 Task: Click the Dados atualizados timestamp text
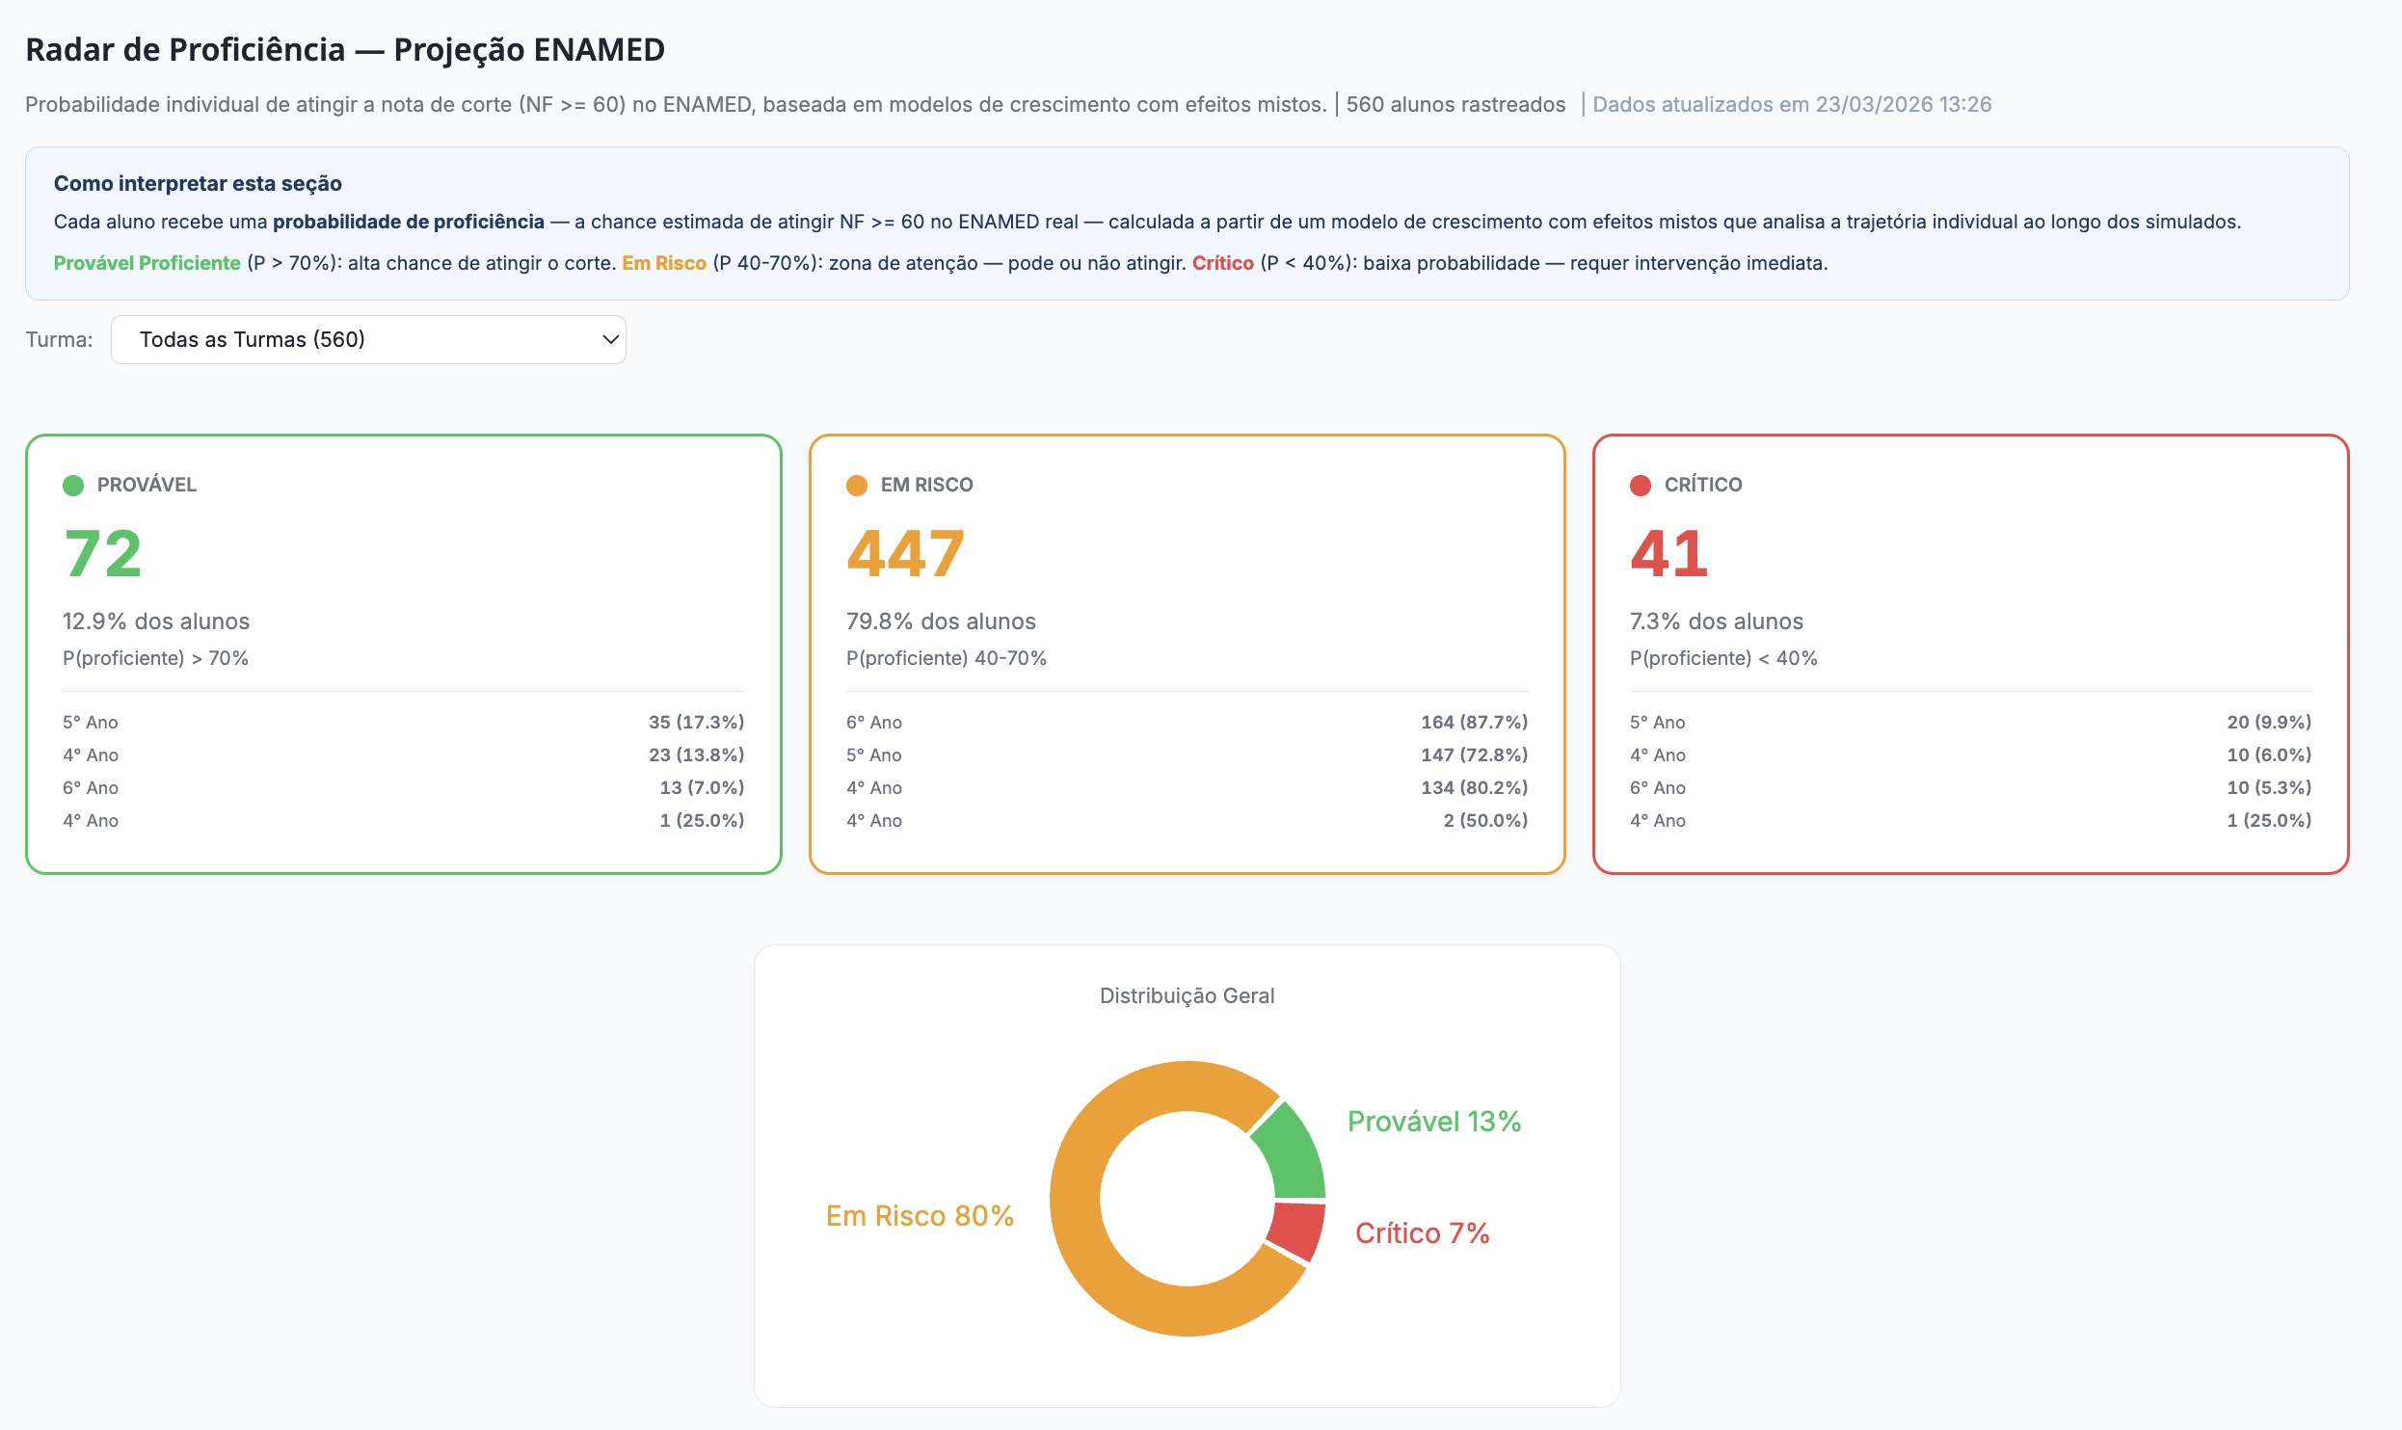click(x=1791, y=104)
